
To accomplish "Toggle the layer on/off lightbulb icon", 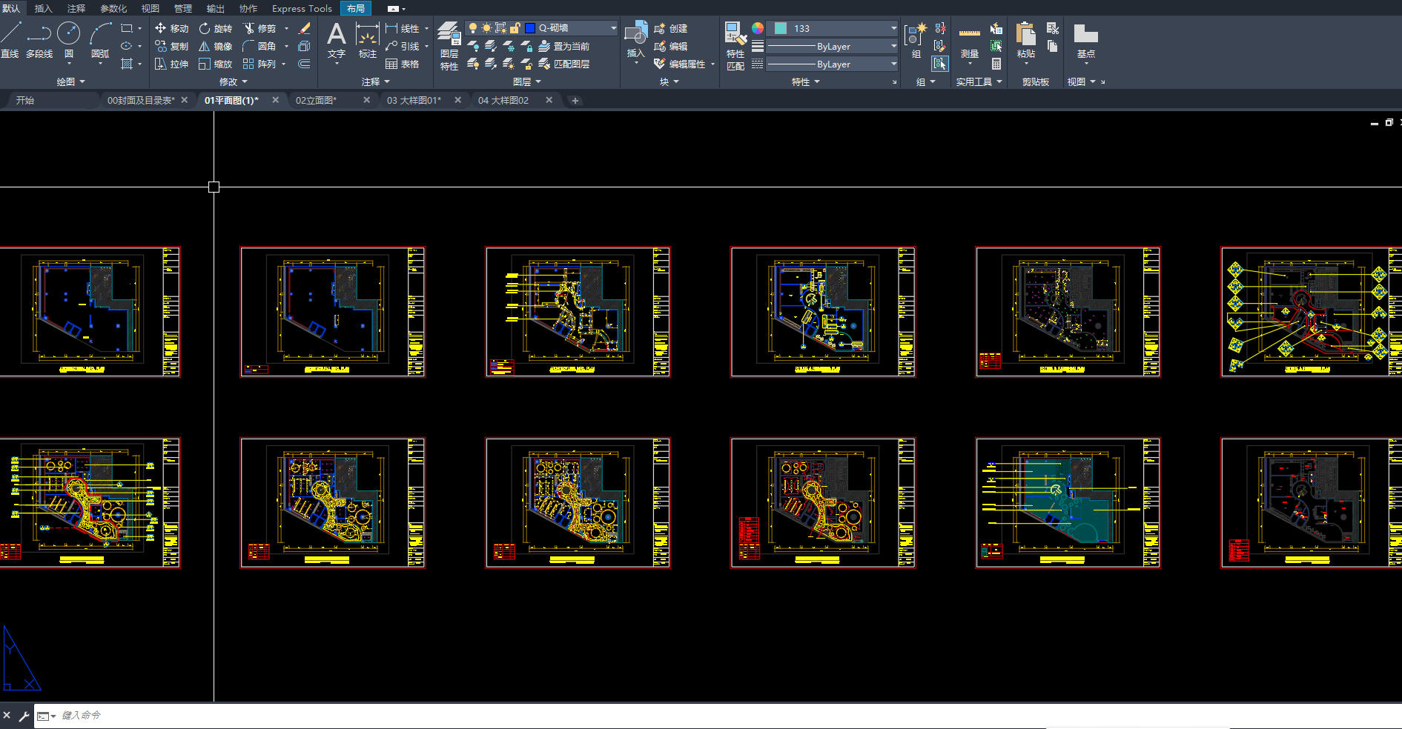I will (x=472, y=28).
